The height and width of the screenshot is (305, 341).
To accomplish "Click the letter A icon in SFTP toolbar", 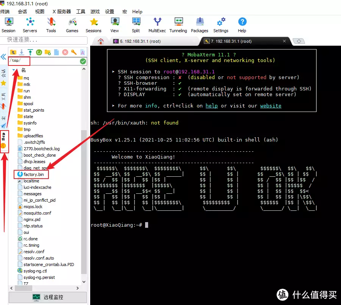I will coord(83,52).
